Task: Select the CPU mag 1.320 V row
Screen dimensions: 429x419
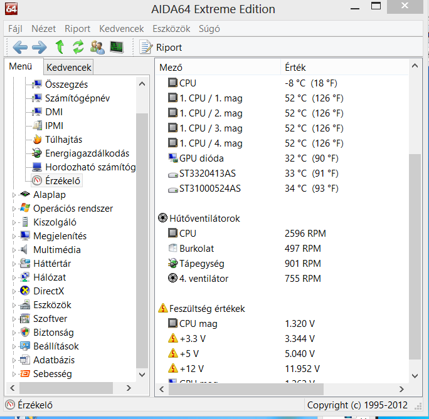Action: click(x=282, y=323)
